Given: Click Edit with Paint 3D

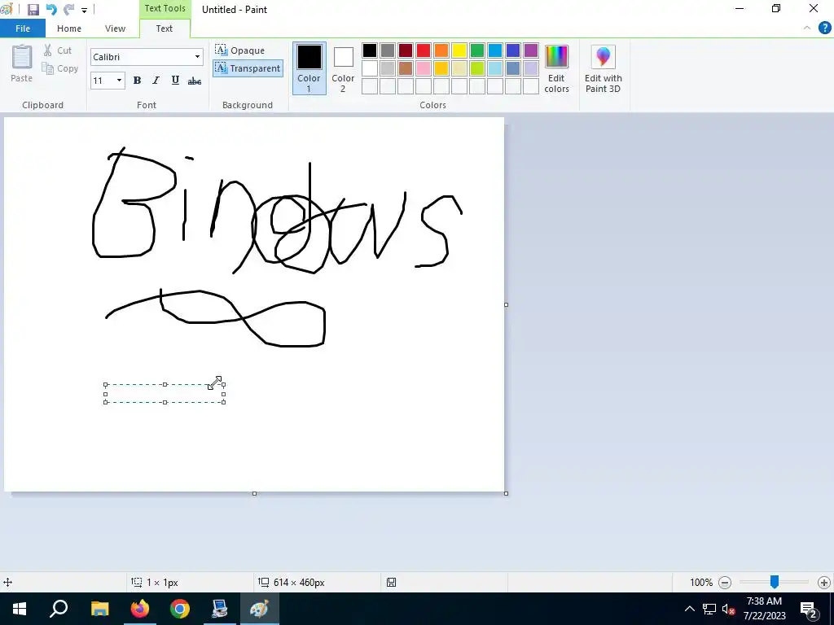Looking at the screenshot, I should coord(604,68).
